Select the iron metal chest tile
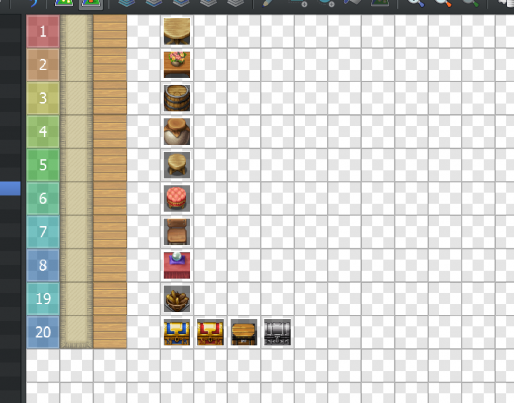The image size is (514, 403). [277, 332]
